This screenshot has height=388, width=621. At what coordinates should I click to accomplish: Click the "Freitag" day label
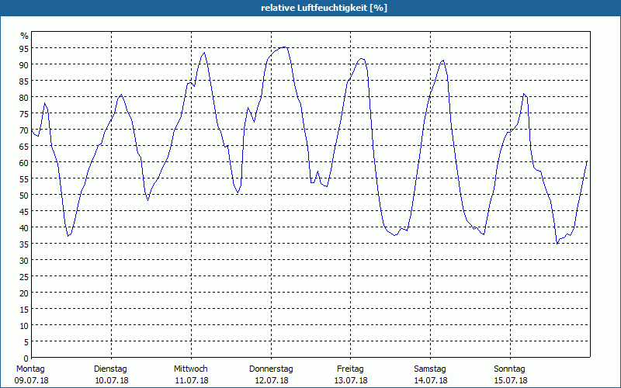(x=351, y=369)
